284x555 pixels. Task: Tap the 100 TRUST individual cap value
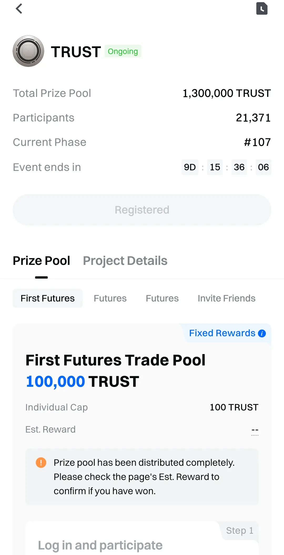[234, 407]
